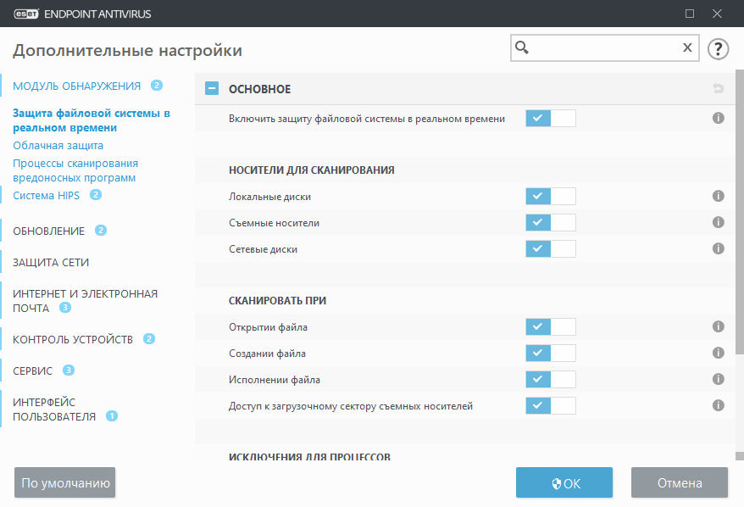This screenshot has height=507, width=744.
Task: Select Облачная защита
Action: pos(58,146)
